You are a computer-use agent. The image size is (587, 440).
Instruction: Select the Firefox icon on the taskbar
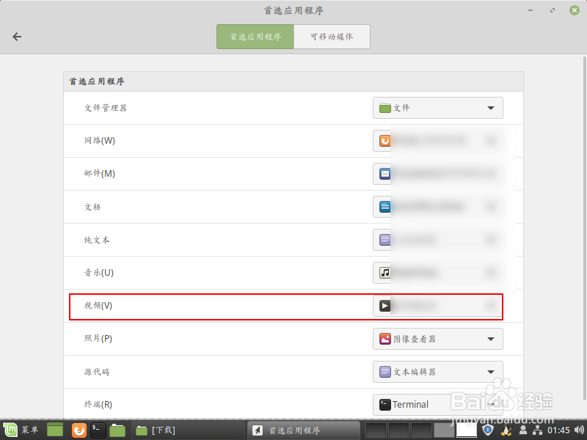click(x=78, y=430)
